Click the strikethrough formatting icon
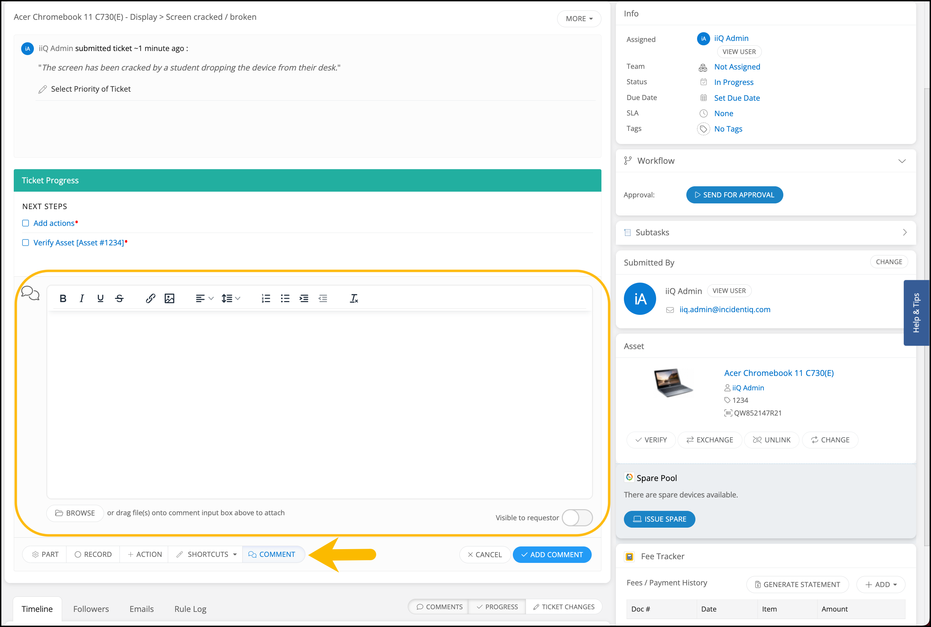931x627 pixels. point(119,298)
